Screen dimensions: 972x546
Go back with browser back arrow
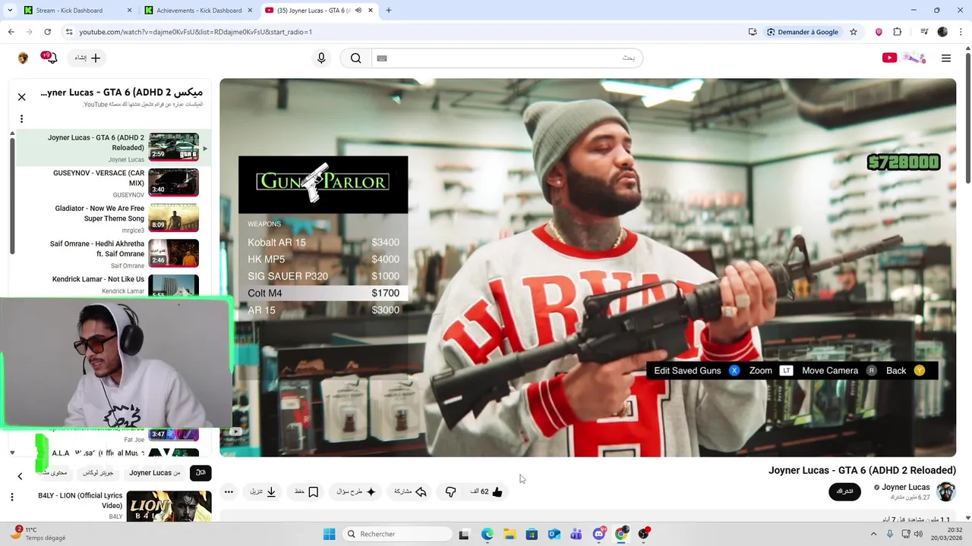click(x=11, y=32)
